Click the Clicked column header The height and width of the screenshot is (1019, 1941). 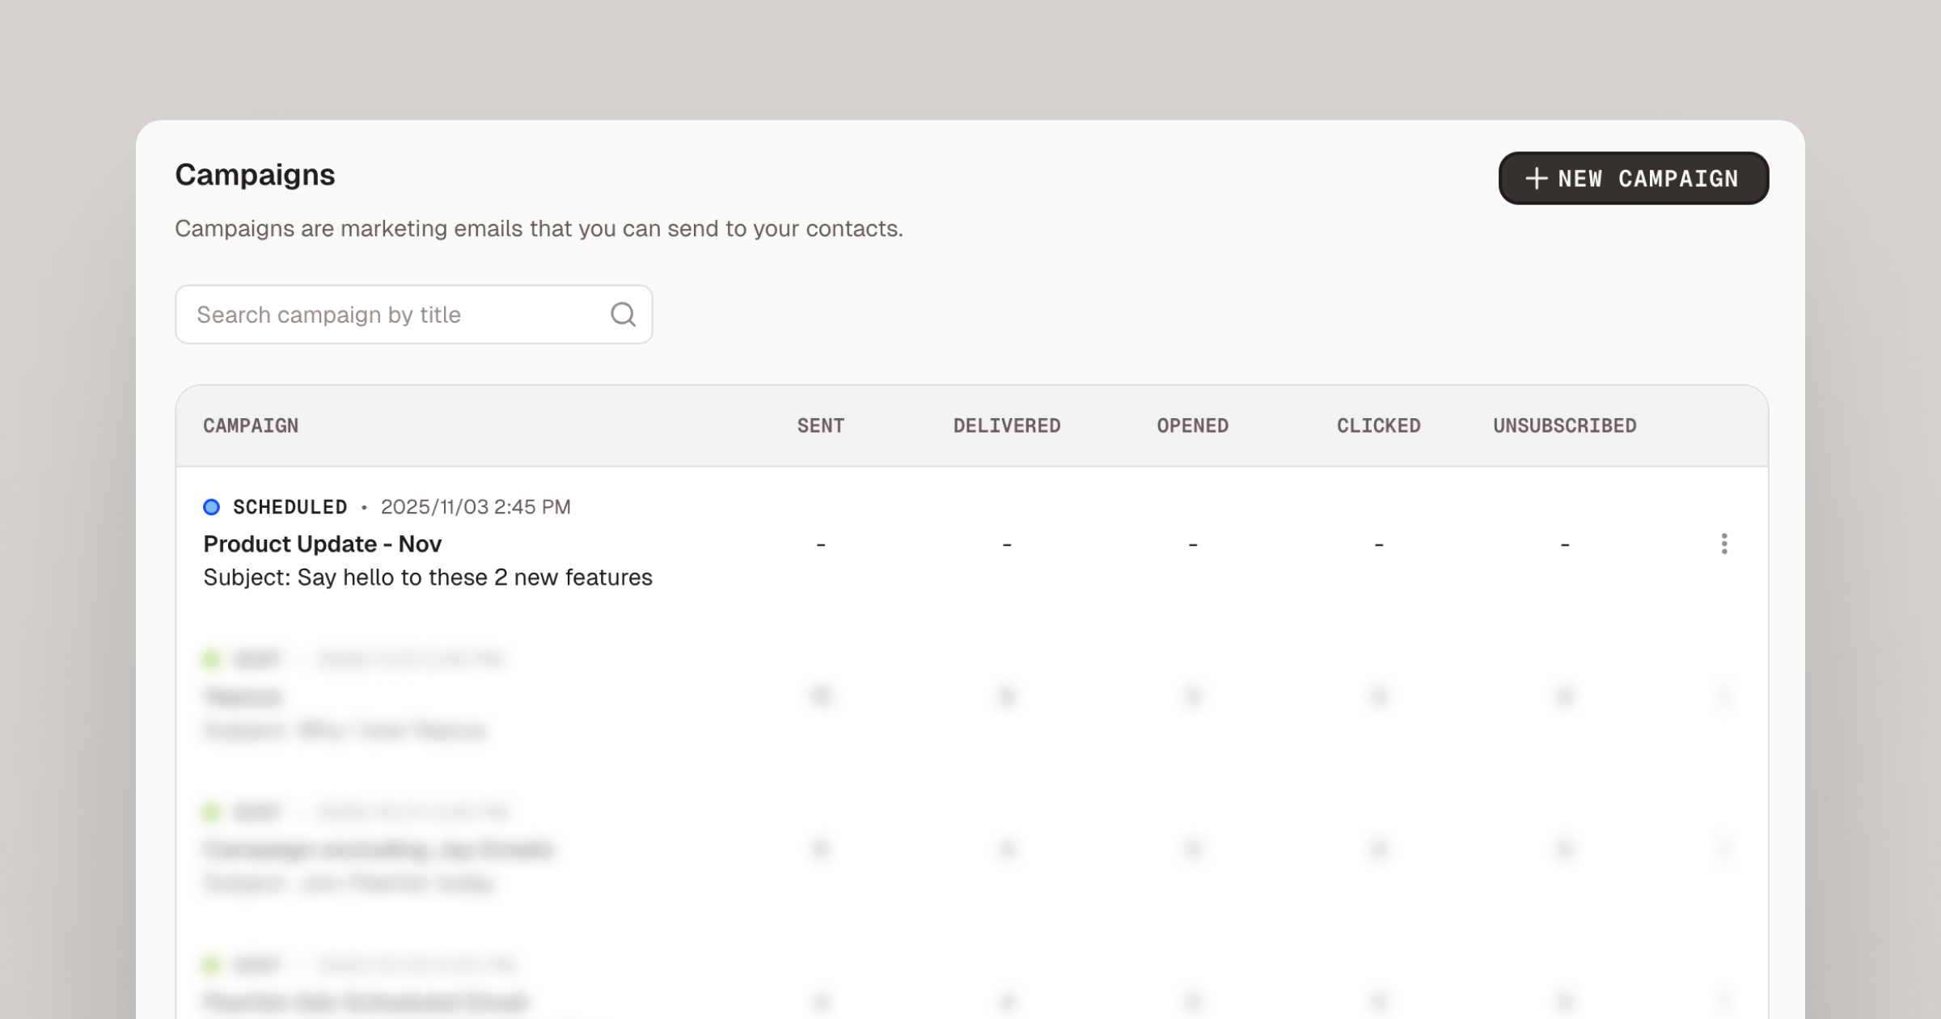pyautogui.click(x=1378, y=425)
